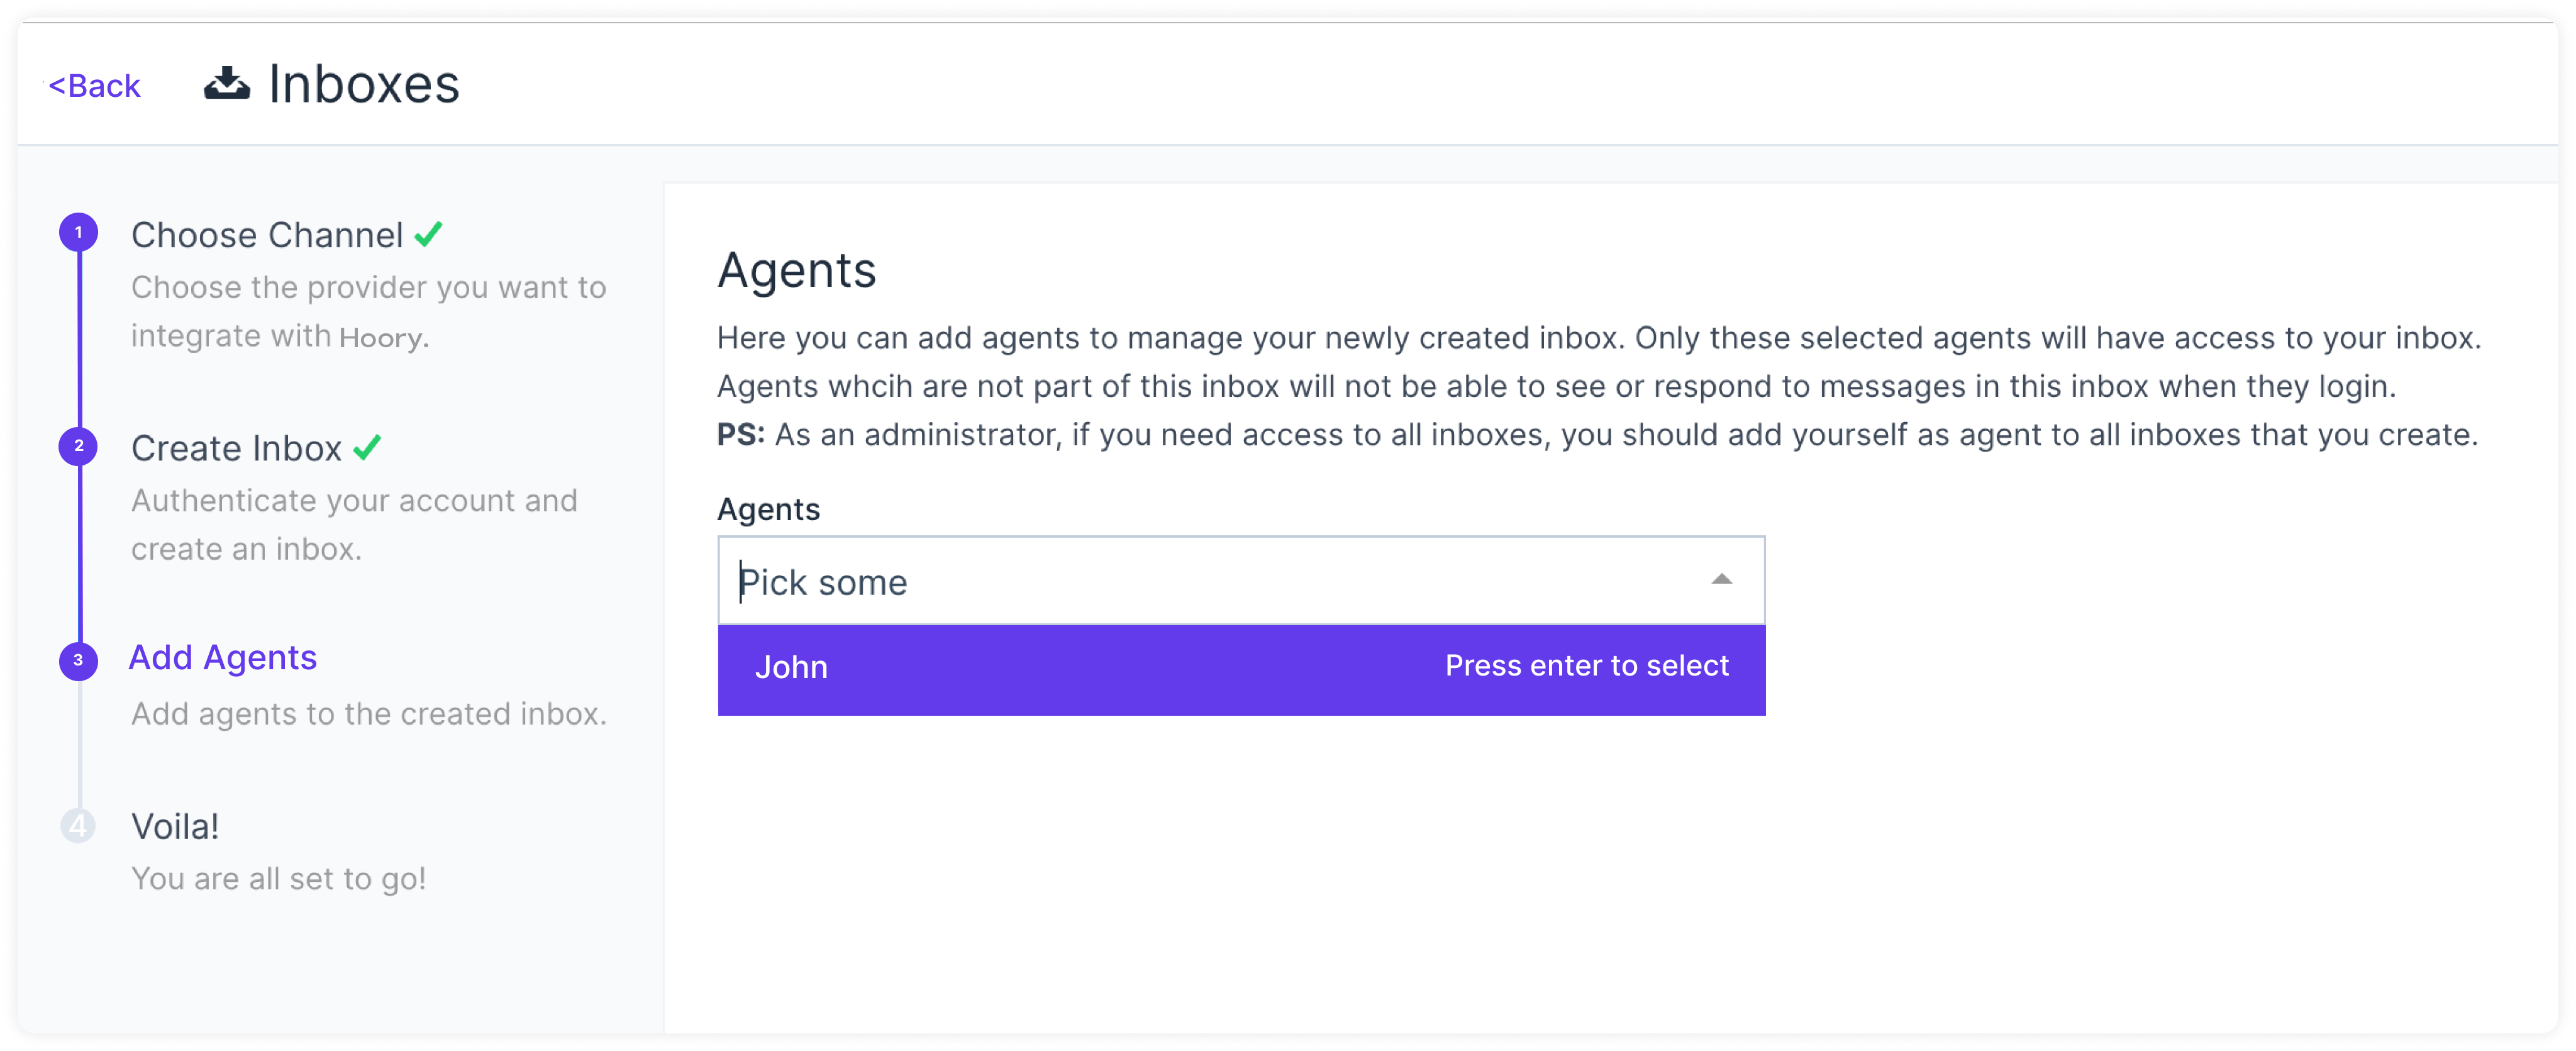Click the Inboxes page title
The height and width of the screenshot is (1051, 2576).
tap(364, 84)
